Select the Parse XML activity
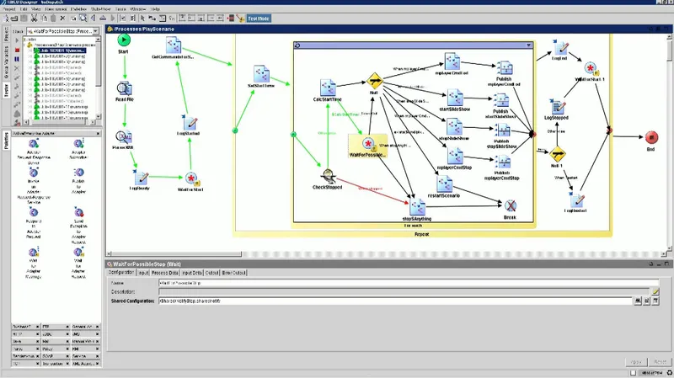The width and height of the screenshot is (674, 378). [x=124, y=137]
